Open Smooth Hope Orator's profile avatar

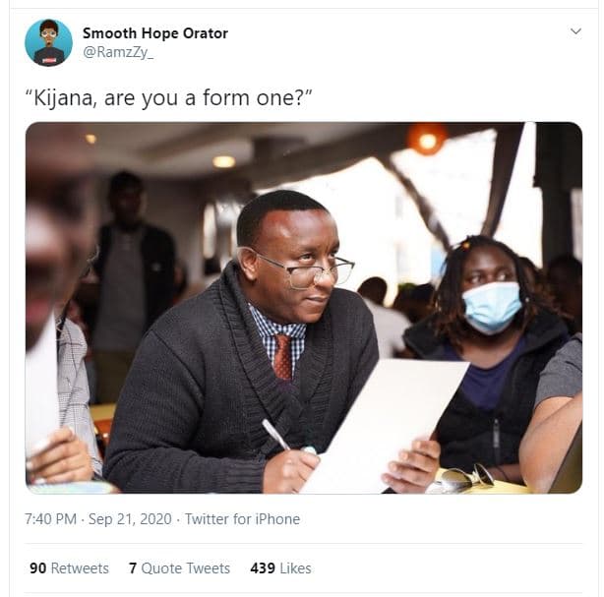(x=48, y=42)
